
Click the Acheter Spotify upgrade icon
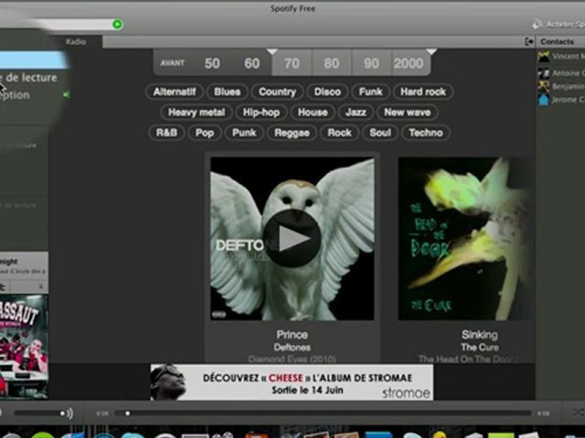coord(537,24)
